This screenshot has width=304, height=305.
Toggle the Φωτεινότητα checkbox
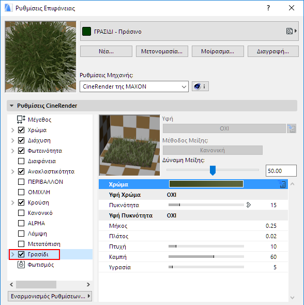click(21, 151)
